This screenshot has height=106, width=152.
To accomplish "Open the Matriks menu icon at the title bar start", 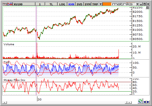I will coord(5,4).
